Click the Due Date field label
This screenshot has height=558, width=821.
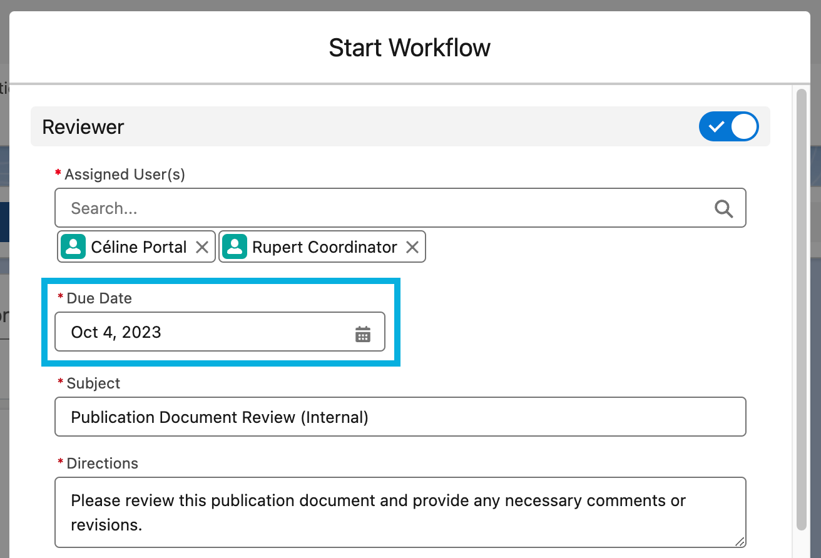click(x=99, y=298)
